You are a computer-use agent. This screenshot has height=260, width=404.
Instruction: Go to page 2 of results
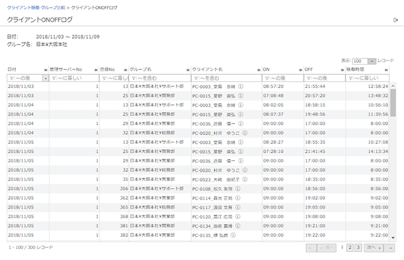click(x=350, y=247)
